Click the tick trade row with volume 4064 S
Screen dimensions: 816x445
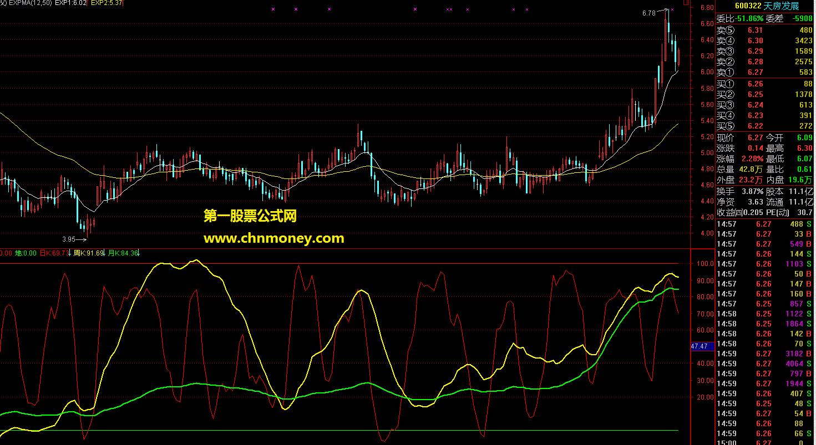tap(765, 364)
